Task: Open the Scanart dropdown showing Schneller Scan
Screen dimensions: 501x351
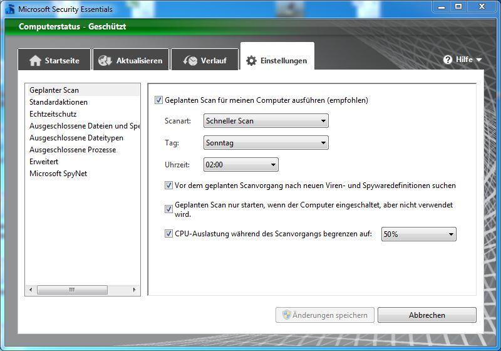Action: click(x=266, y=121)
